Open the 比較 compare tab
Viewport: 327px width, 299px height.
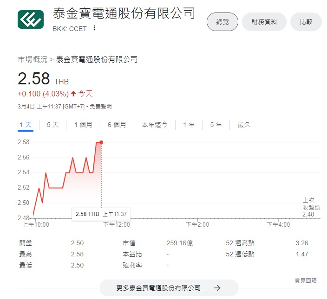tap(306, 22)
